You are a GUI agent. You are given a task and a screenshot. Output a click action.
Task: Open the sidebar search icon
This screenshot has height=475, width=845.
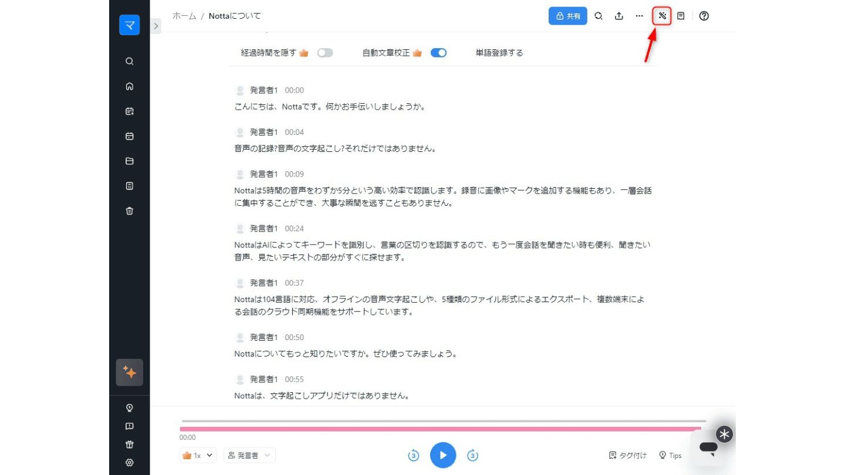[x=130, y=61]
